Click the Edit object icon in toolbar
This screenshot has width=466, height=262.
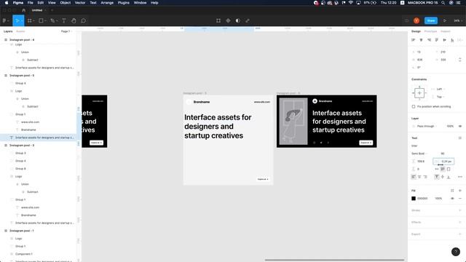[x=218, y=21]
